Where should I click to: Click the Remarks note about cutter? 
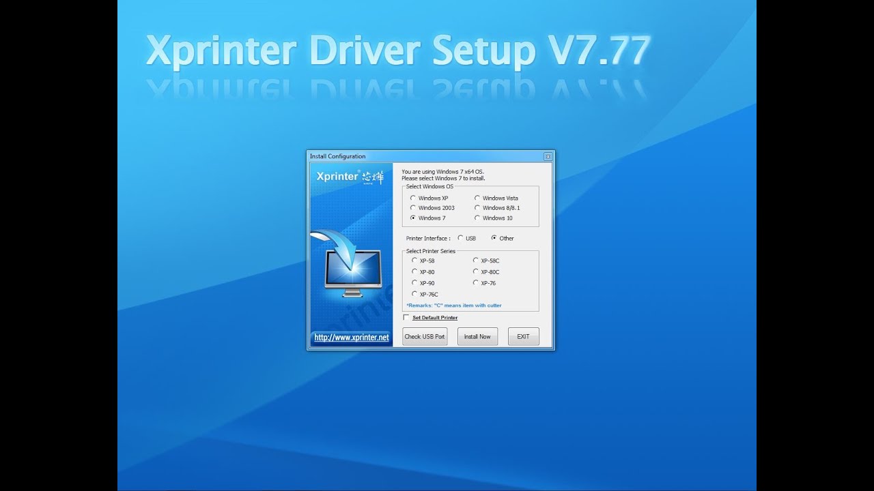454,306
